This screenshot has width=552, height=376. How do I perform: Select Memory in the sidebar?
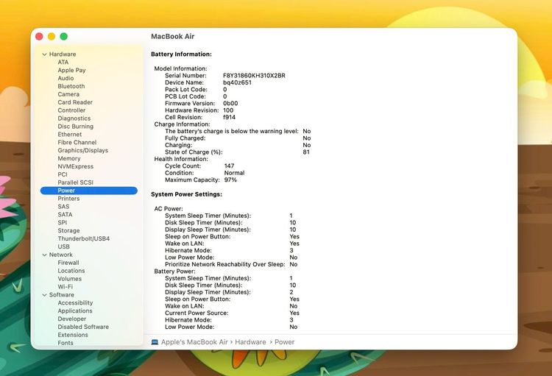[x=68, y=158]
